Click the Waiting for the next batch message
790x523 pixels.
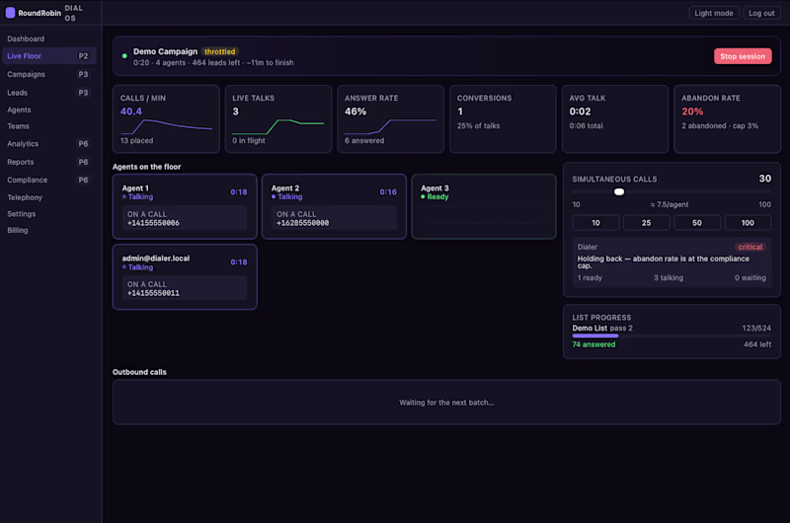click(x=446, y=403)
